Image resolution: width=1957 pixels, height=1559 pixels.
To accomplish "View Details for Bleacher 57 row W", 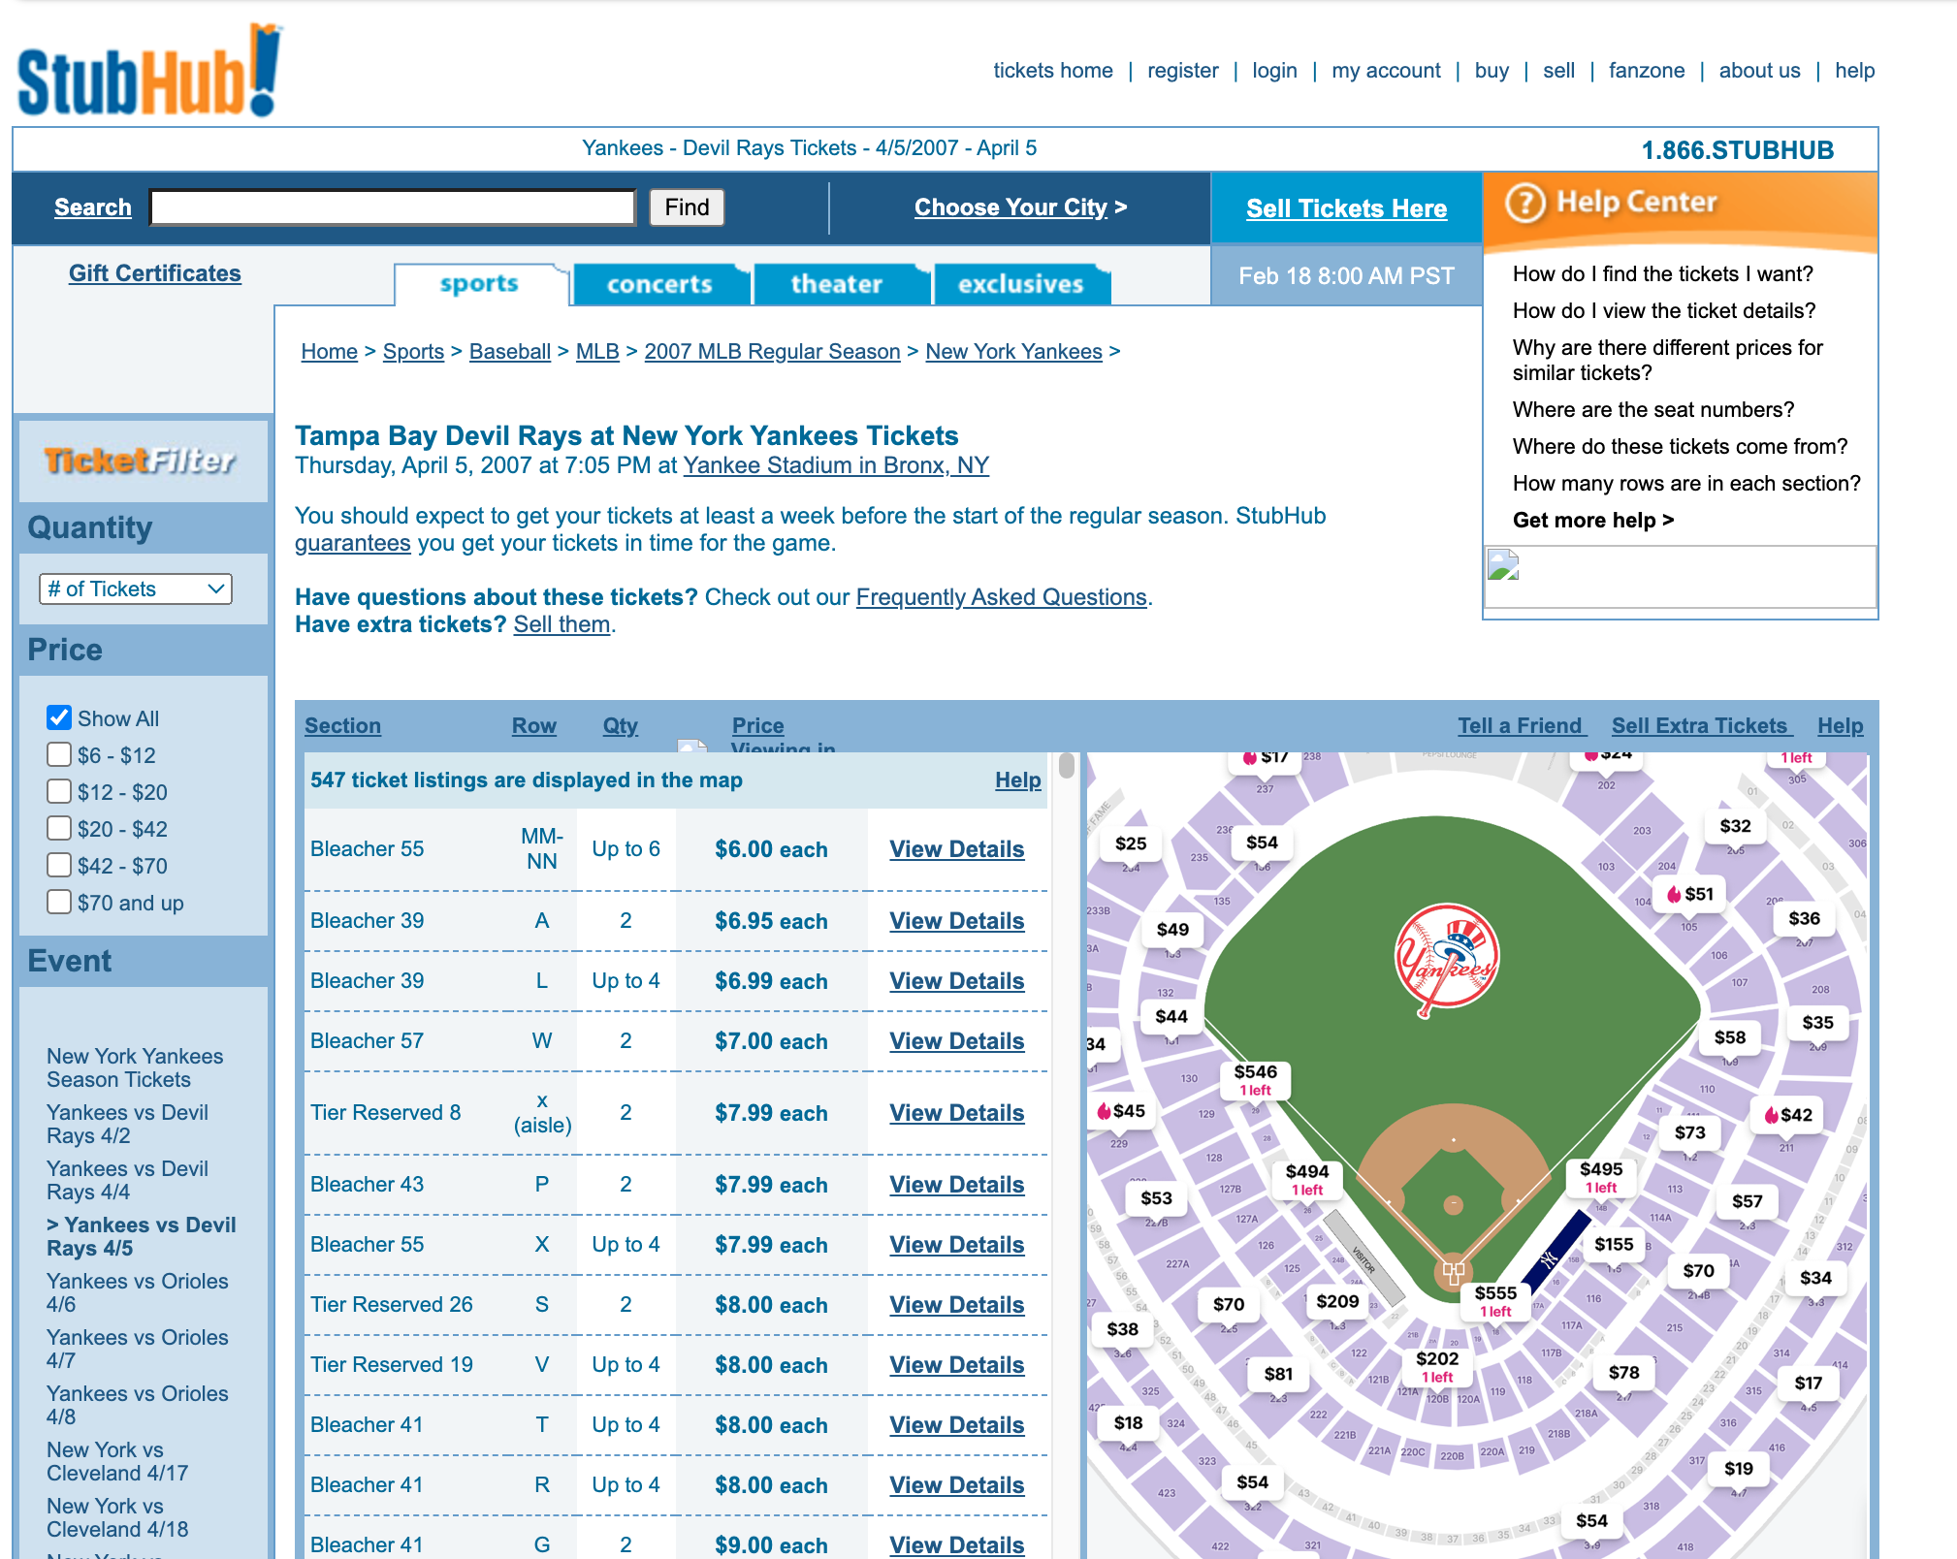I will 956,1041.
